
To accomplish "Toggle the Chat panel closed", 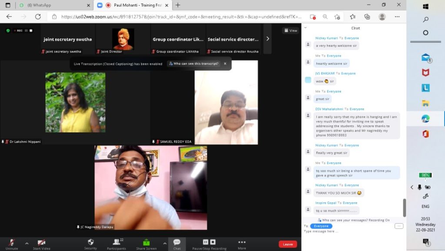I will (x=177, y=244).
